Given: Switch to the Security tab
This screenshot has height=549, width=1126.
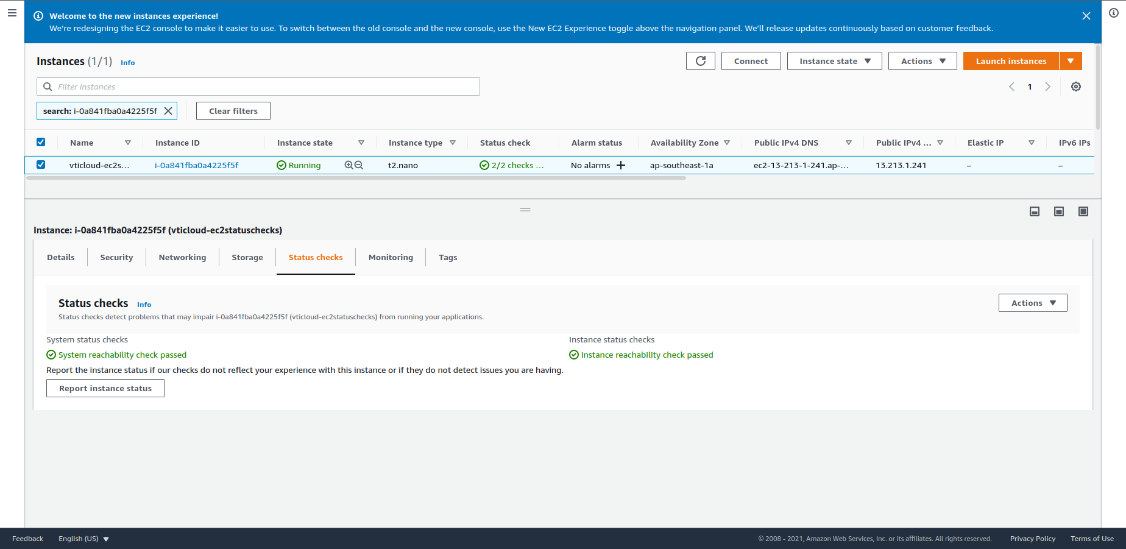Looking at the screenshot, I should click(116, 257).
